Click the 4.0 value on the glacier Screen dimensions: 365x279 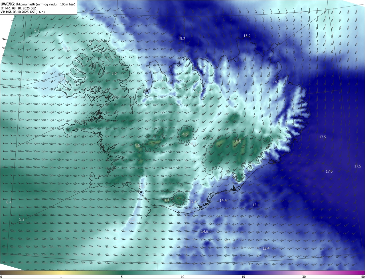[x=185, y=134]
